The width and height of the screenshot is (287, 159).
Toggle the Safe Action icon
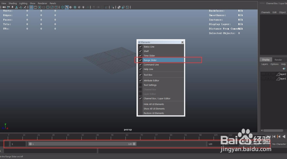click(52, 7)
